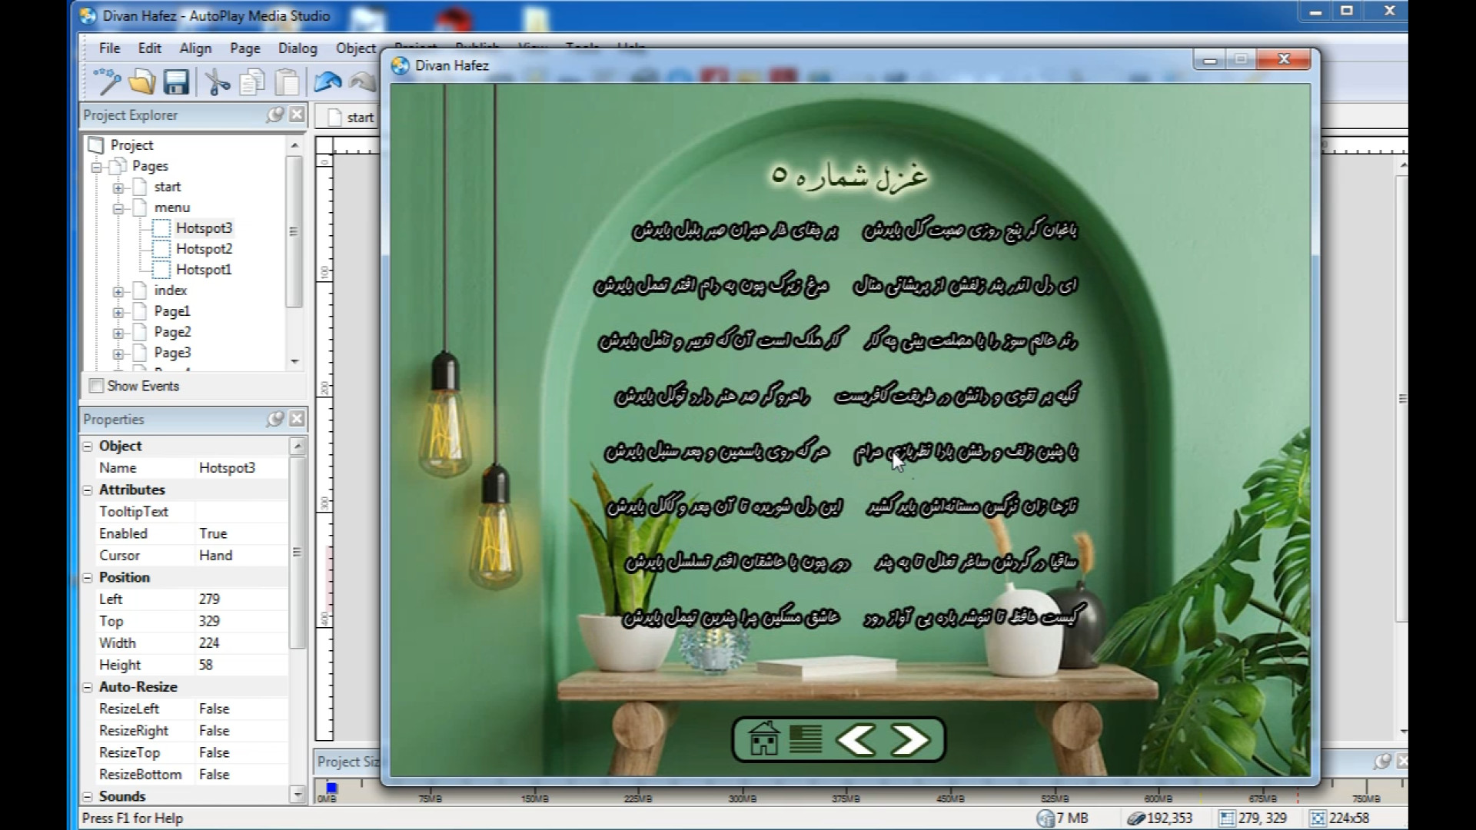
Task: Click the Hotspot1 object icon
Action: coord(161,270)
